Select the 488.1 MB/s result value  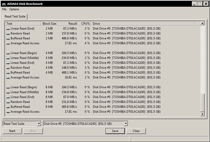pos(69,73)
